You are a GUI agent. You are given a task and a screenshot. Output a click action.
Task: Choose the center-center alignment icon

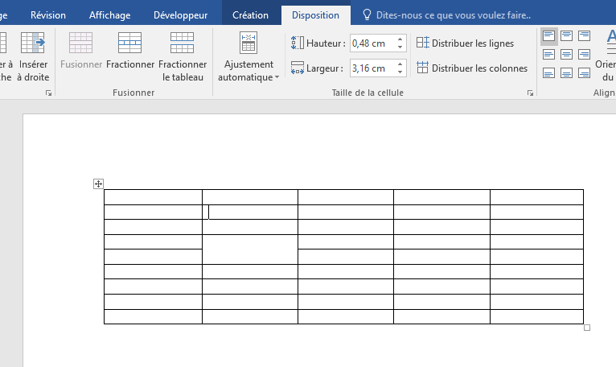tap(566, 55)
